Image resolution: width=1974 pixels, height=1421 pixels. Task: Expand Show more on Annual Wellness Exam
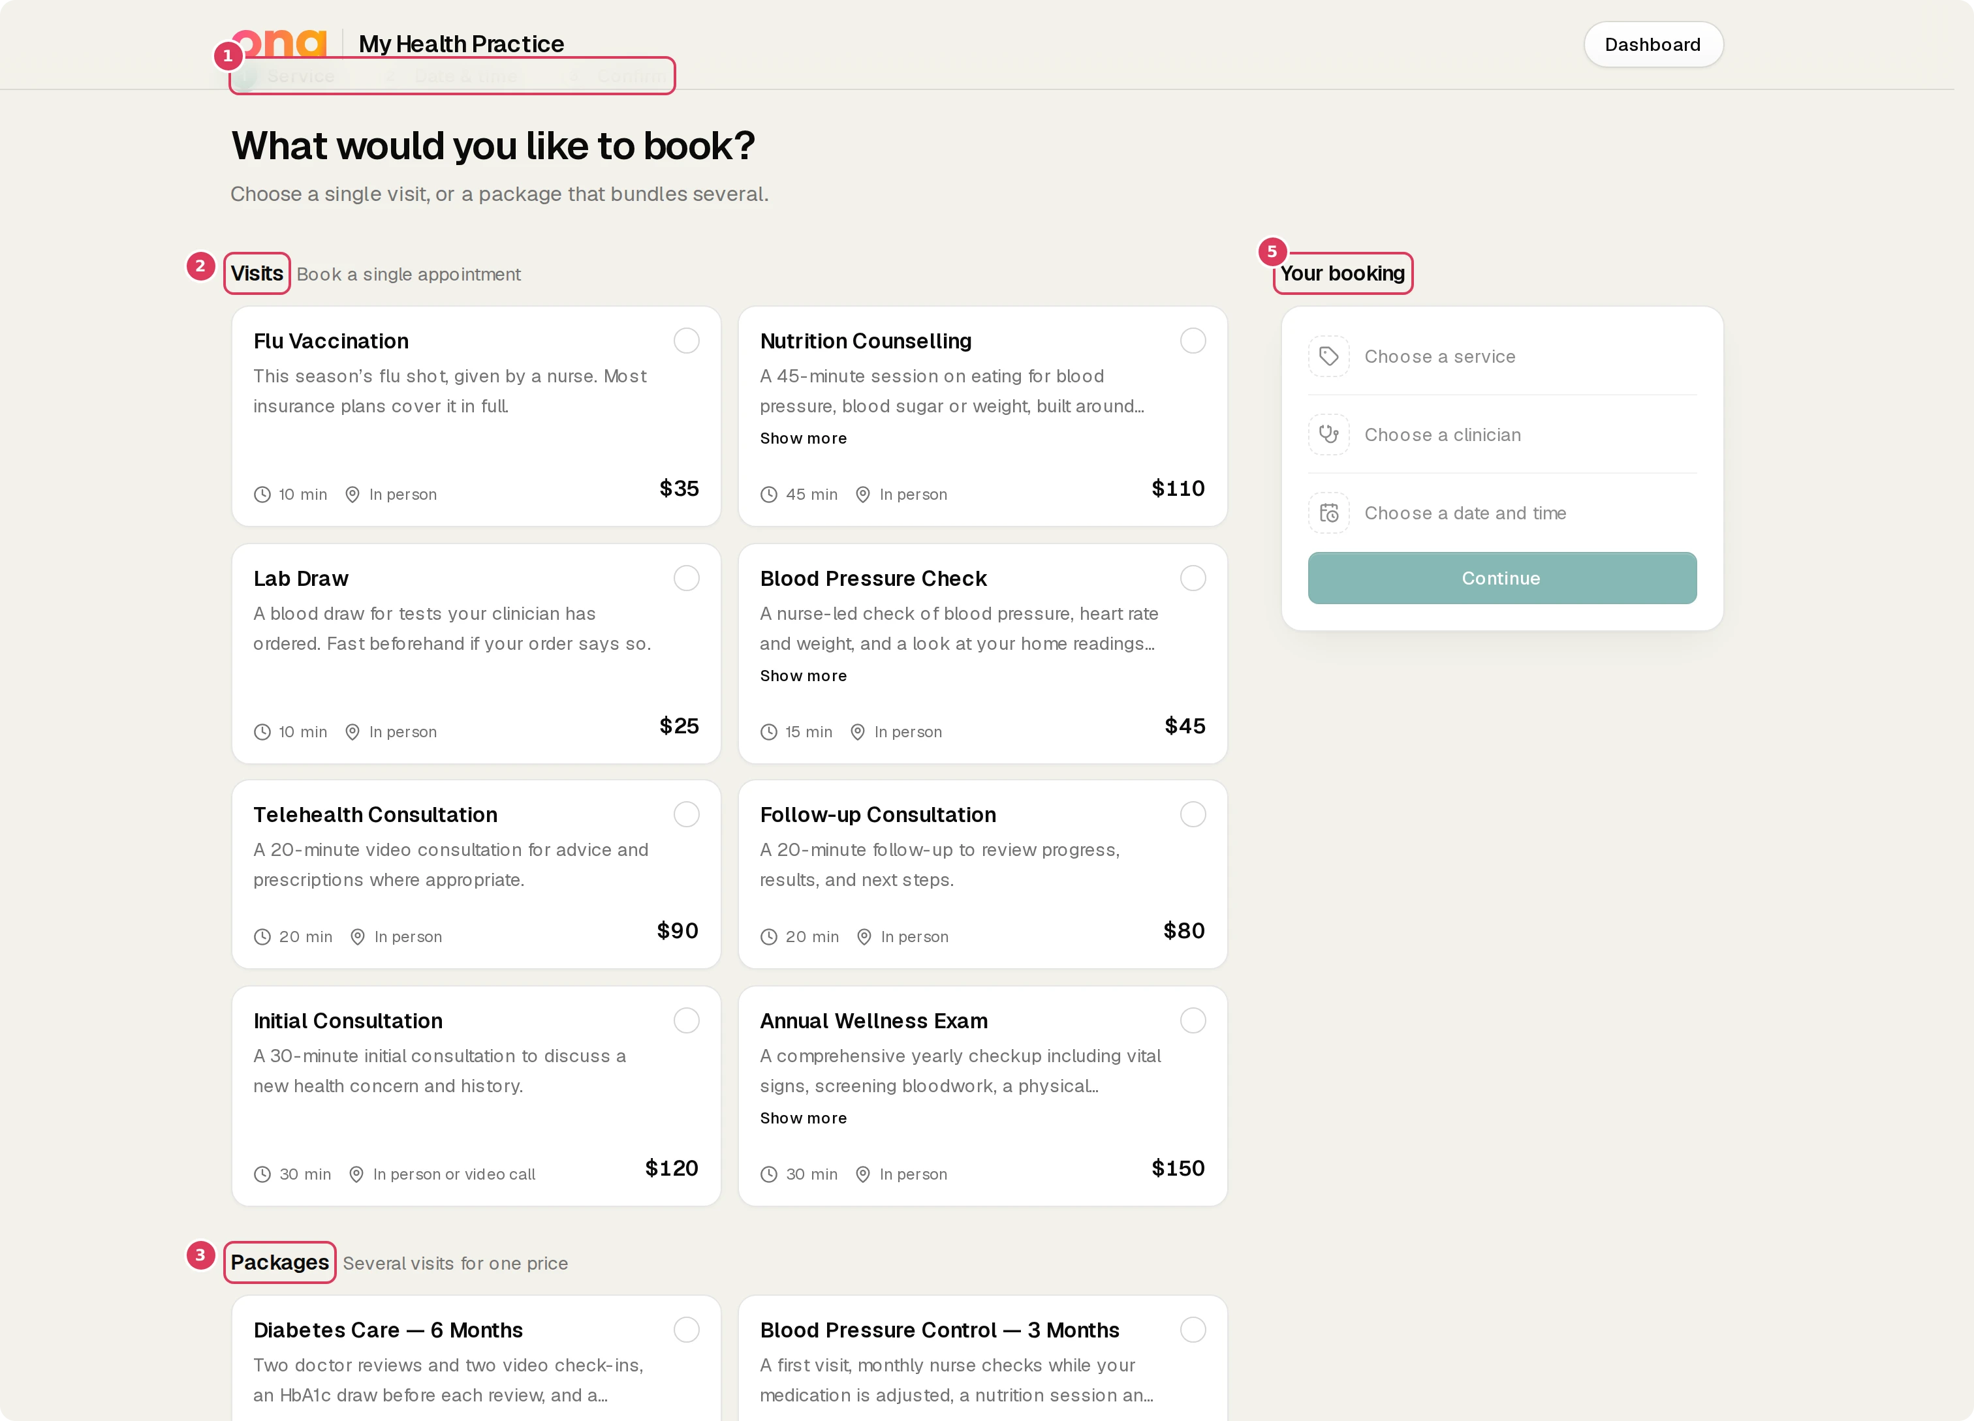click(802, 1118)
